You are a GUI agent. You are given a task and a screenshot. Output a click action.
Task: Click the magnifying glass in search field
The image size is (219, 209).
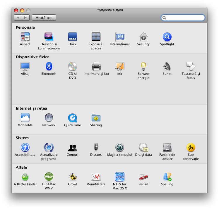[164, 18]
